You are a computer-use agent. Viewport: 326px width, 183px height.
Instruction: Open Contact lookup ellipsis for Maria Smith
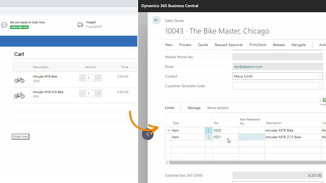[319, 76]
